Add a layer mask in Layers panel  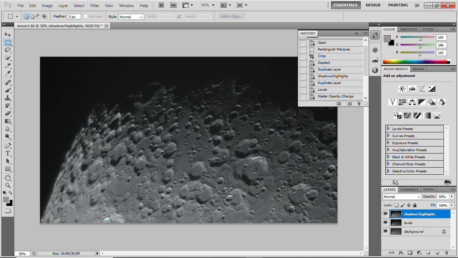pos(410,253)
